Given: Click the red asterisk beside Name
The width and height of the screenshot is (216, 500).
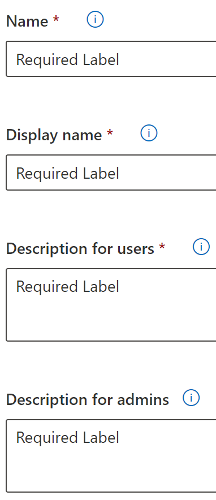Looking at the screenshot, I should pos(56,19).
